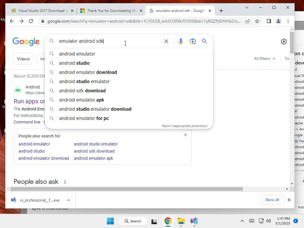
Task: Search by image with the camera icon
Action: 192,41
